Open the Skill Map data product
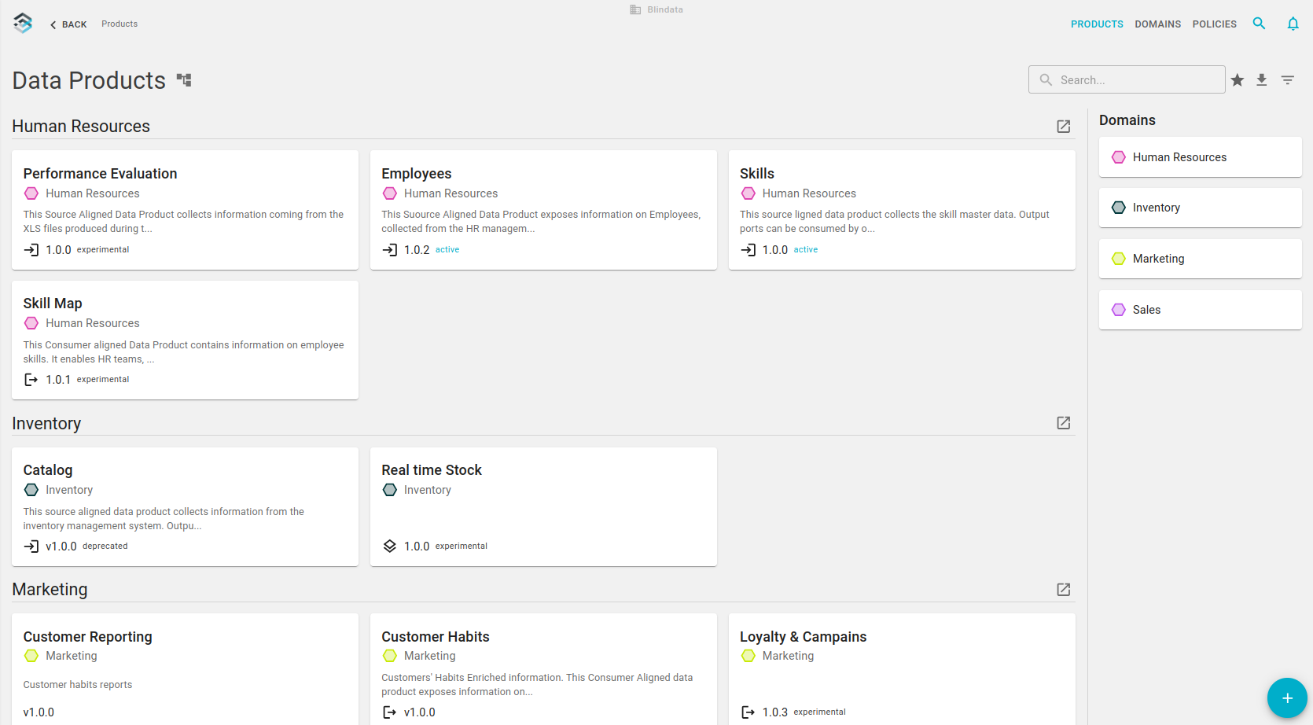Screen dimensions: 1313x725 [185, 340]
